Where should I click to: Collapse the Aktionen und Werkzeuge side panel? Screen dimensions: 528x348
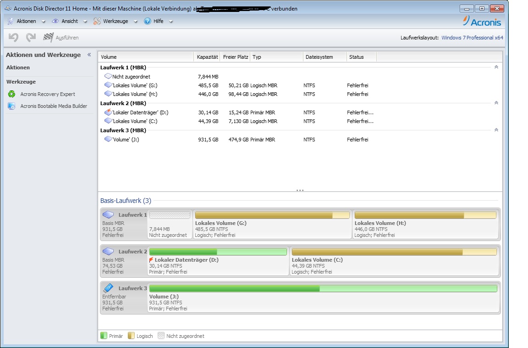pos(89,55)
